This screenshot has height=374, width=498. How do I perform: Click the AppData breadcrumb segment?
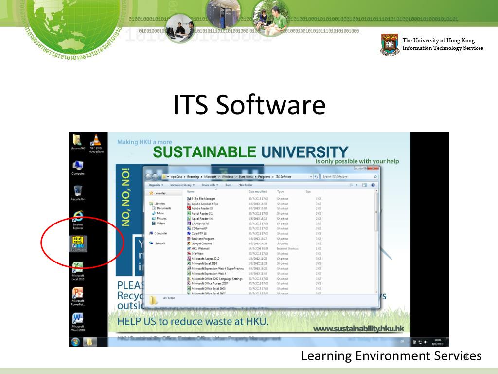tap(176, 177)
